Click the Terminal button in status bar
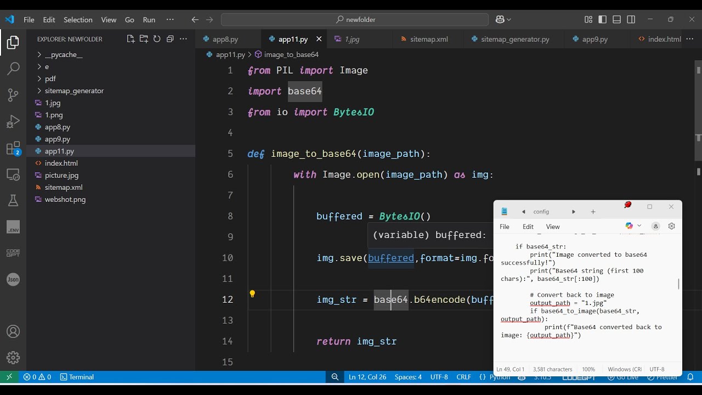 [77, 377]
